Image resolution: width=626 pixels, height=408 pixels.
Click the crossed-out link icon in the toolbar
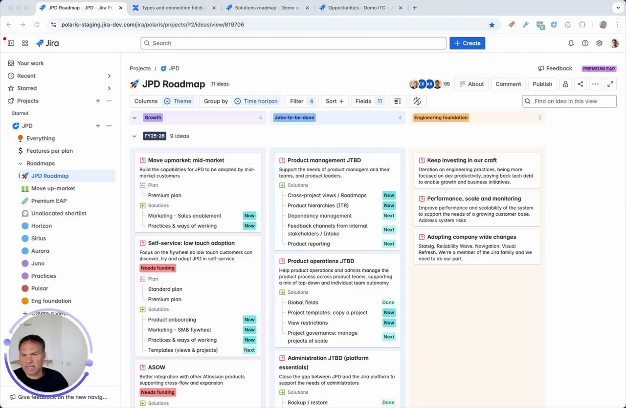[x=417, y=101]
